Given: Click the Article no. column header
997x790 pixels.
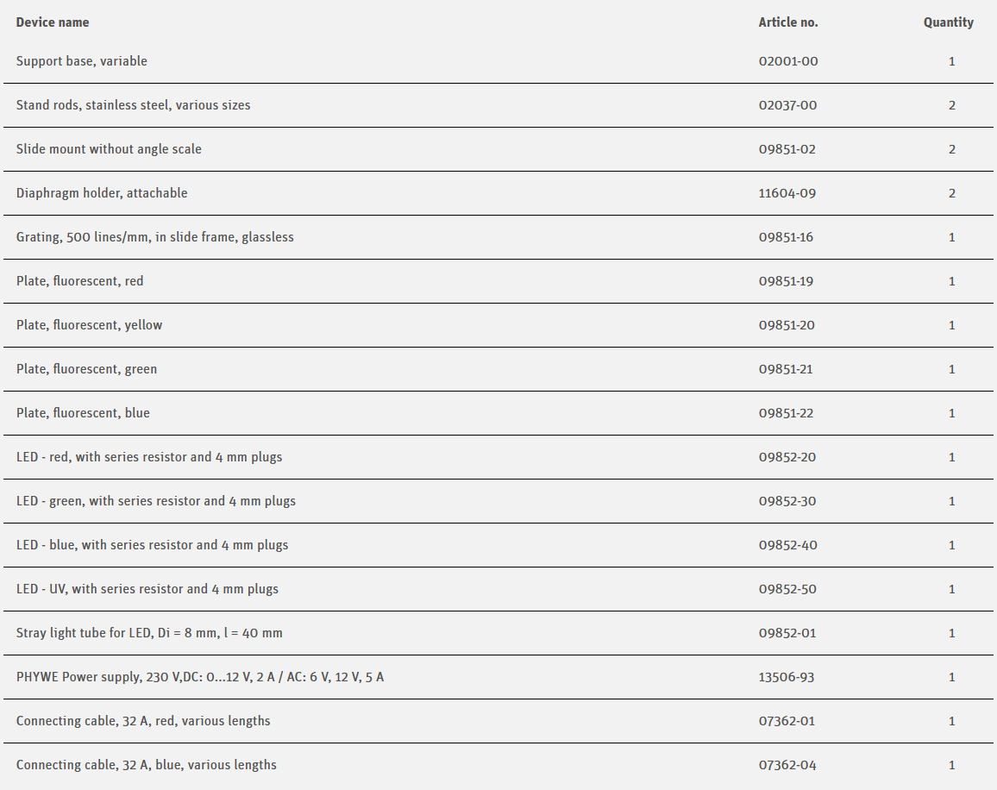Looking at the screenshot, I should (x=787, y=22).
